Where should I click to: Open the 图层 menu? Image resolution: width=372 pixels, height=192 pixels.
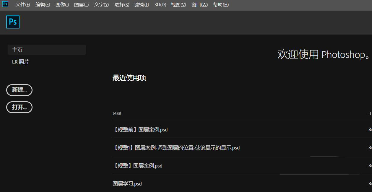coord(82,4)
